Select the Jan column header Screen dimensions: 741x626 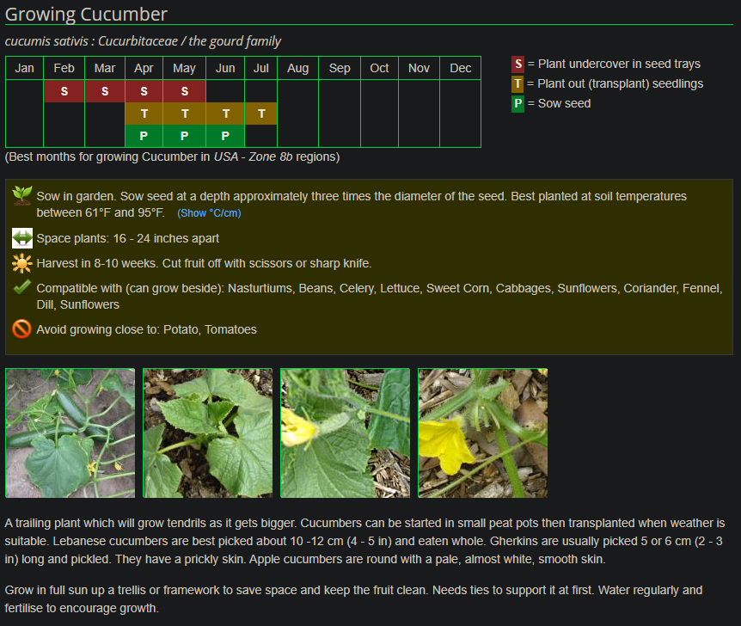25,69
